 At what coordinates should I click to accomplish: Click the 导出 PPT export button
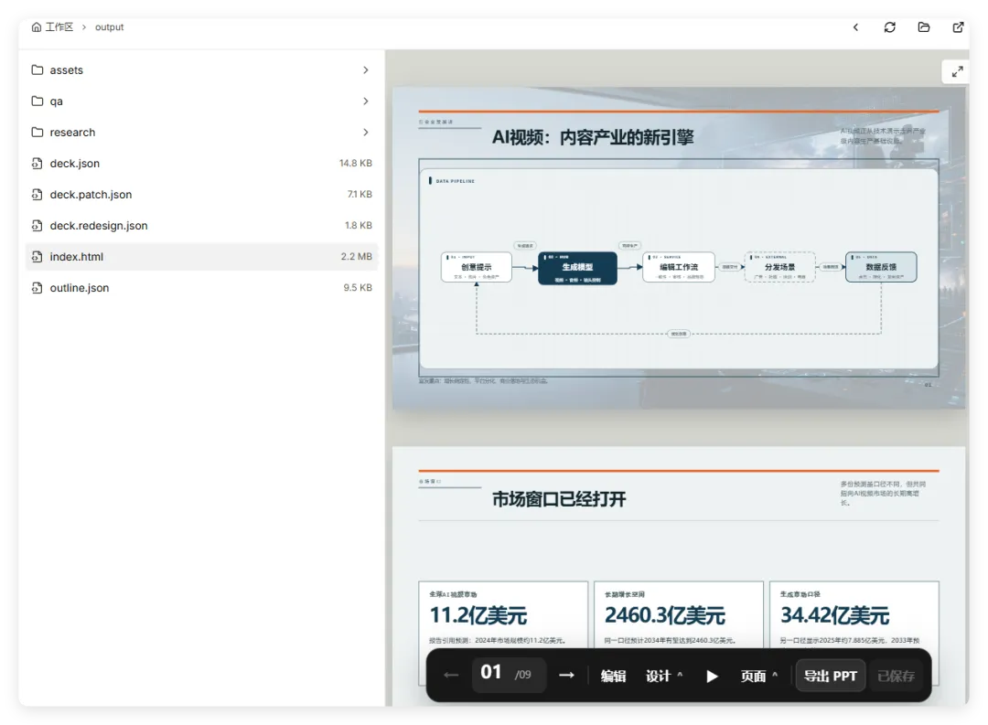tap(831, 676)
